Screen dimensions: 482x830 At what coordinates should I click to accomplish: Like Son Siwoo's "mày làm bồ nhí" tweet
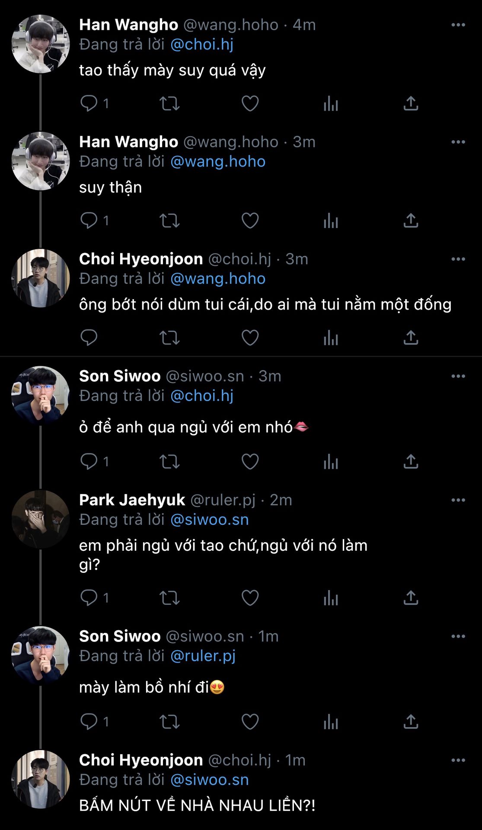pyautogui.click(x=250, y=721)
